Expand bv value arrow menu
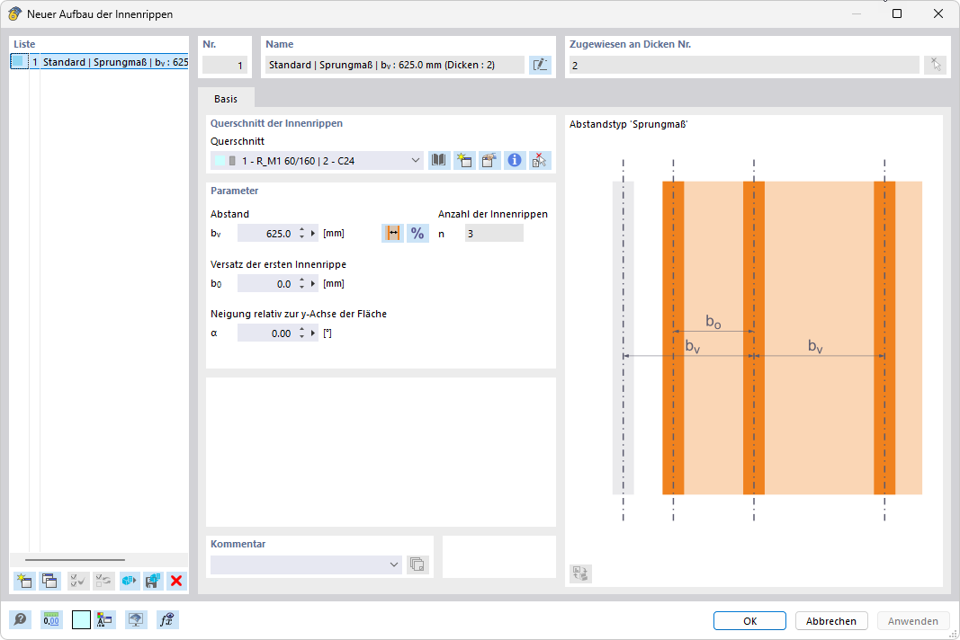Image resolution: width=960 pixels, height=640 pixels. click(x=313, y=233)
